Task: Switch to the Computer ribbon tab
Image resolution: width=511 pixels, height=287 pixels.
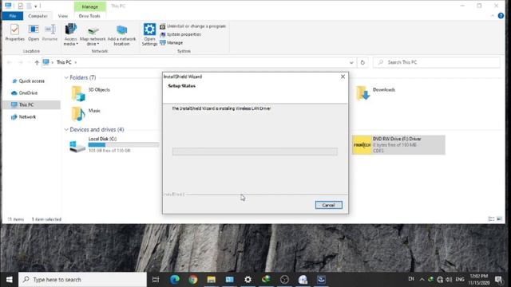Action: pos(38,16)
